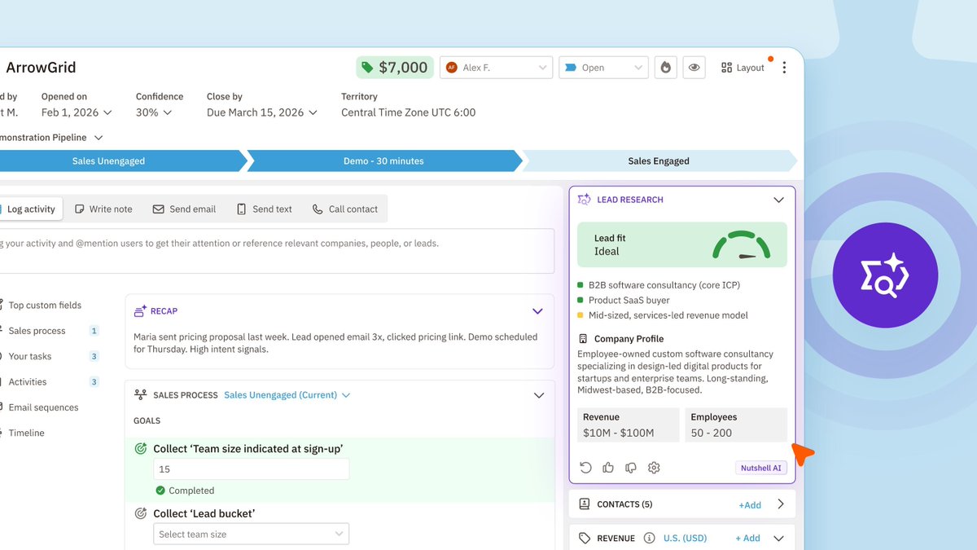This screenshot has height=550, width=977.
Task: Click the Lead bucket goal target icon
Action: click(x=140, y=514)
